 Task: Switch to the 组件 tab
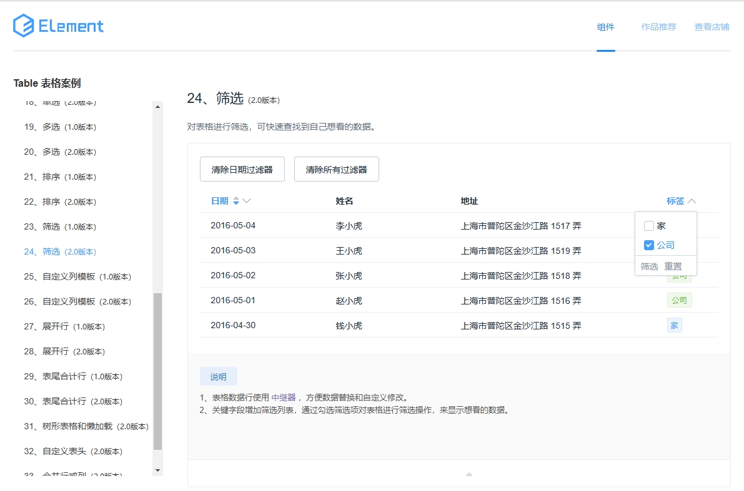tap(605, 27)
